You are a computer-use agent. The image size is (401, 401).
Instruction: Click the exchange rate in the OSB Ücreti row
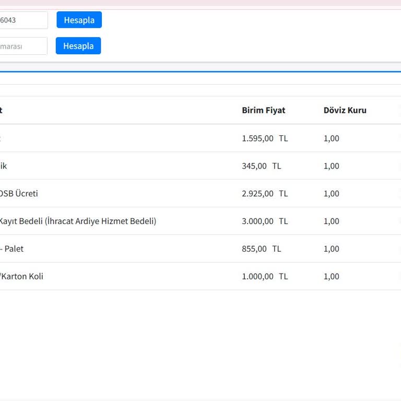(331, 194)
